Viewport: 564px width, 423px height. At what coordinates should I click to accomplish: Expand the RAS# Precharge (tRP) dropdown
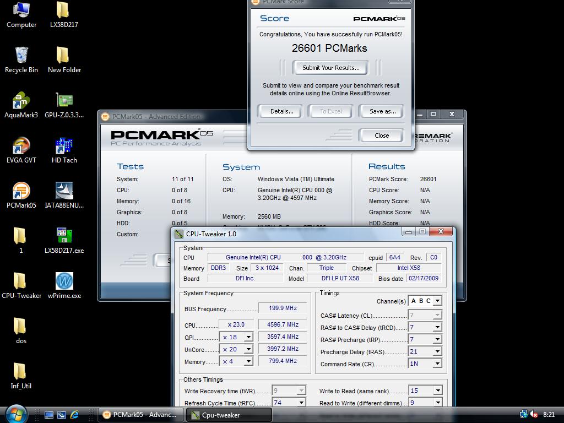437,339
